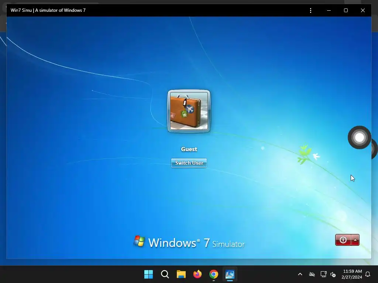The image size is (378, 283).
Task: Launch File Explorer from taskbar
Action: pos(181,274)
